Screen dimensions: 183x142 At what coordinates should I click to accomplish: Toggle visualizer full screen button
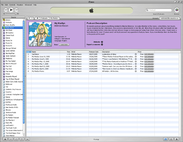(x=27, y=139)
